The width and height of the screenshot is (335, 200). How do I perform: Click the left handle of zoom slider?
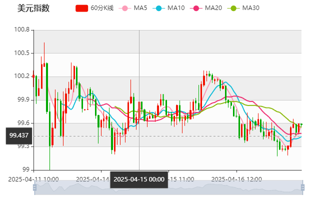(34, 187)
